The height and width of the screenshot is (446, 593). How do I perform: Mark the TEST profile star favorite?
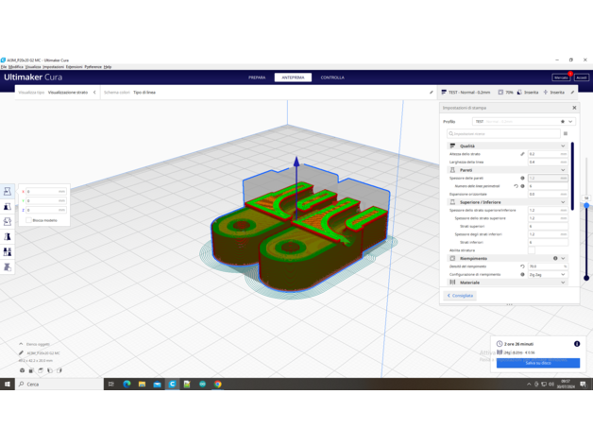pyautogui.click(x=563, y=122)
